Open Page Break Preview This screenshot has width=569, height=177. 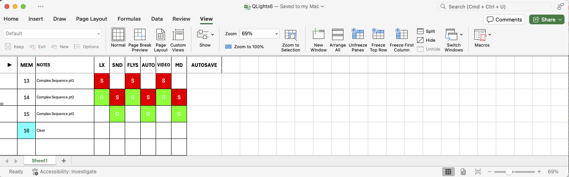pyautogui.click(x=140, y=40)
